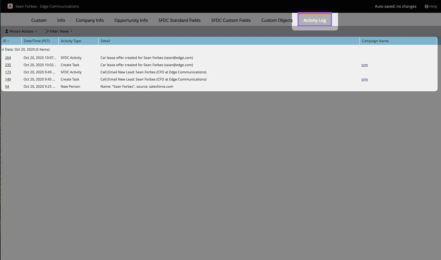Go to the Custom Objects tab
This screenshot has height=260, width=441.
277,20
